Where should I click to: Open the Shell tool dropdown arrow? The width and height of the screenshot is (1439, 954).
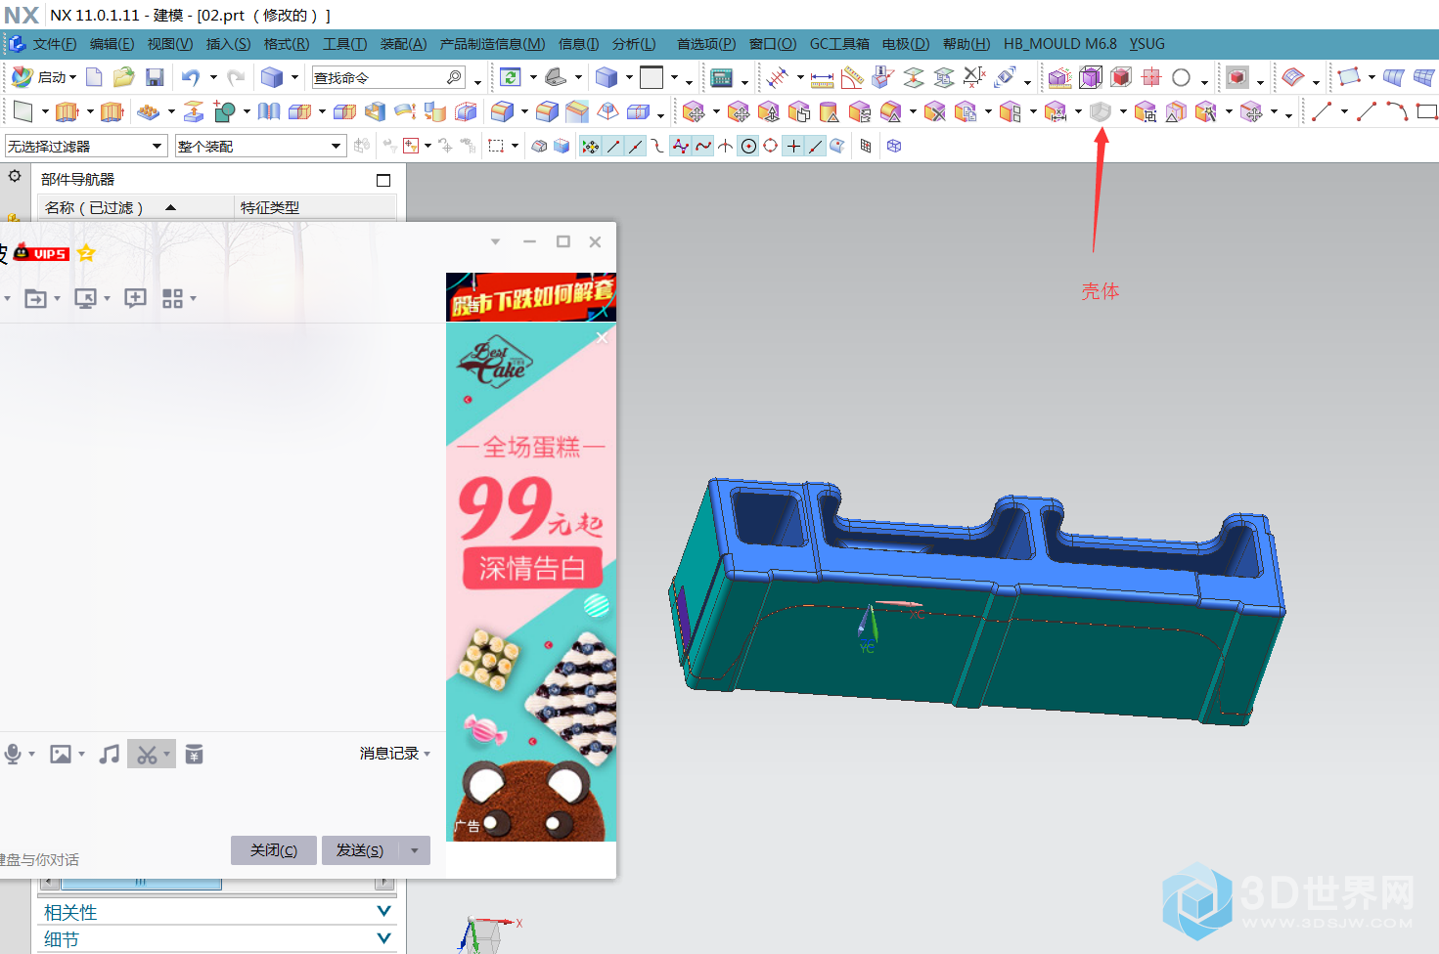(x=1123, y=112)
